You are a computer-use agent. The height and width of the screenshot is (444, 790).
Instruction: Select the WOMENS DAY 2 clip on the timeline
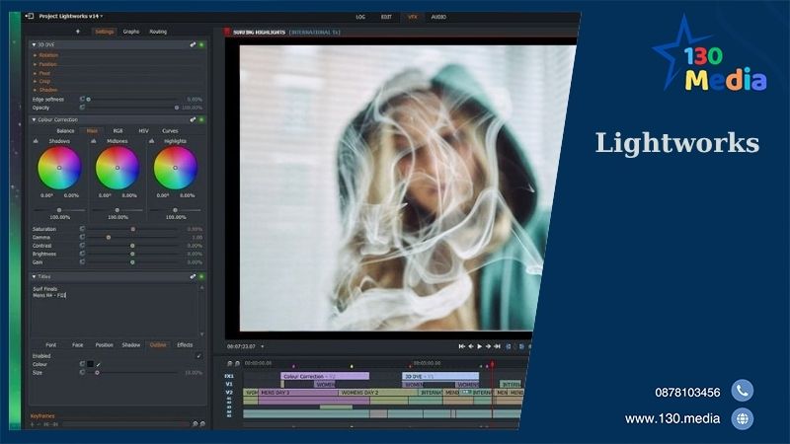pyautogui.click(x=359, y=393)
